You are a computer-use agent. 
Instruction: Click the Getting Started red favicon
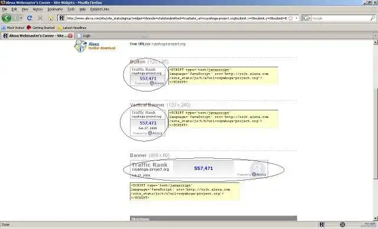29,28
